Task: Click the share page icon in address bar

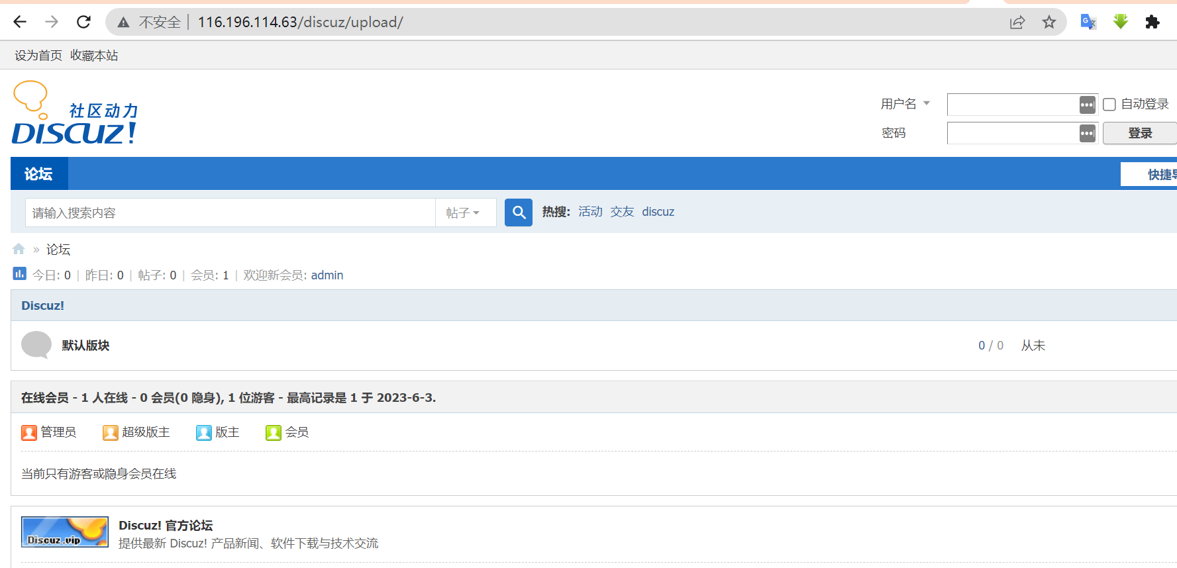Action: (x=1017, y=23)
